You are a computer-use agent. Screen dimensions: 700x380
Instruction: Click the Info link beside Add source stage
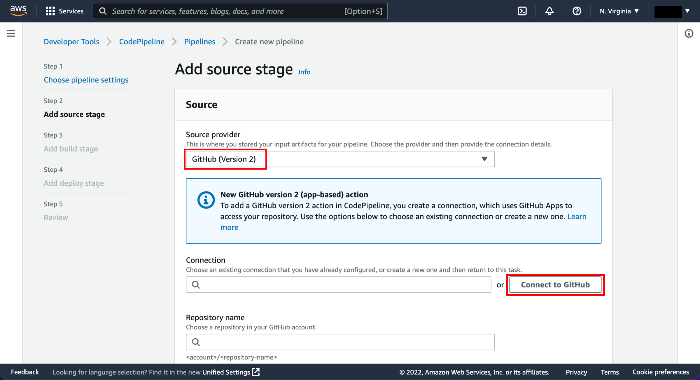coord(304,72)
